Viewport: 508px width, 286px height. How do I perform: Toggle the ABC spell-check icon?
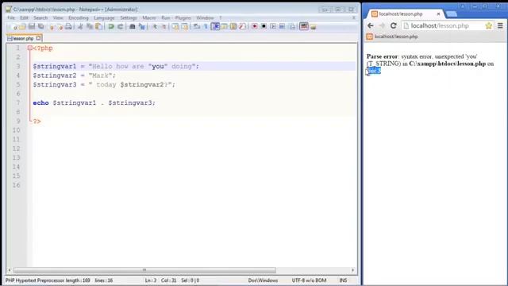[303, 26]
